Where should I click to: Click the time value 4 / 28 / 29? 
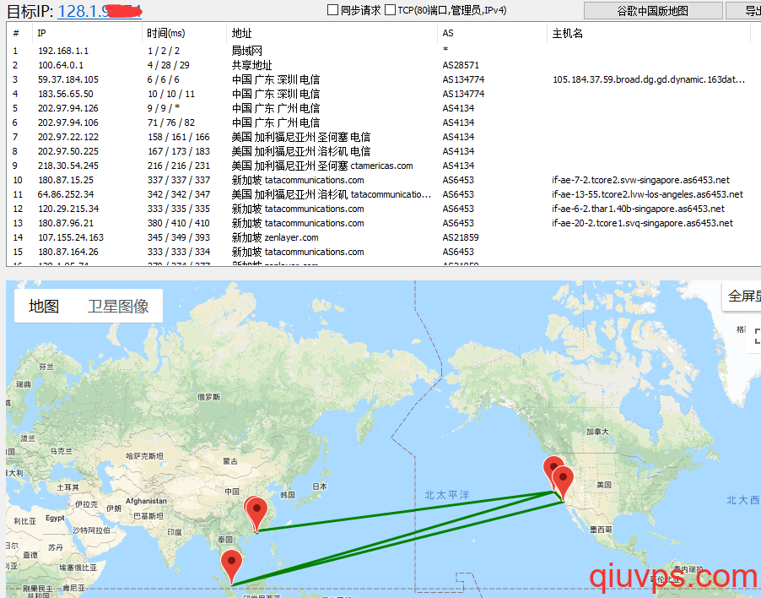(x=169, y=65)
